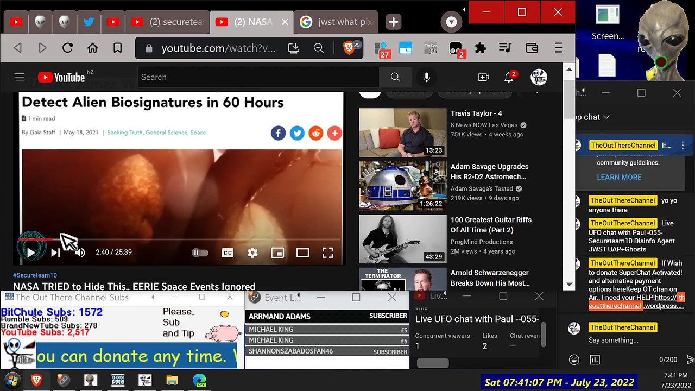Expand the Top chat dropdown
This screenshot has width=695, height=391.
pyautogui.click(x=592, y=117)
